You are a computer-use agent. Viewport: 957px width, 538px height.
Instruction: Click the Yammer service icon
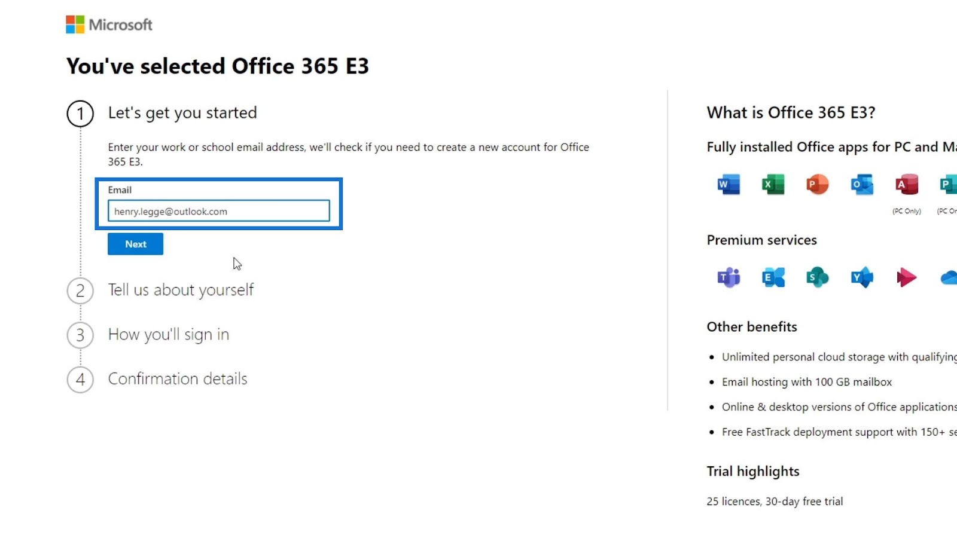tap(862, 277)
